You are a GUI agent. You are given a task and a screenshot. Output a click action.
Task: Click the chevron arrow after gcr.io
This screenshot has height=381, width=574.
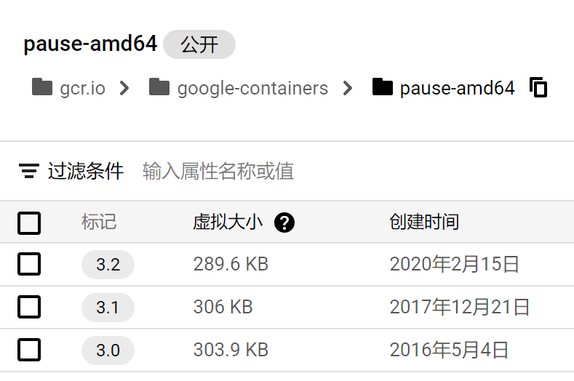124,88
